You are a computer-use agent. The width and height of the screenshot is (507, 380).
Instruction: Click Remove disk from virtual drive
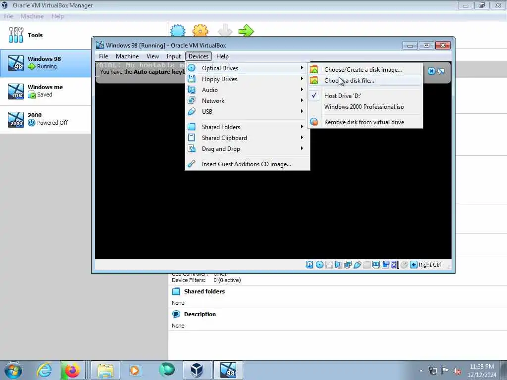(365, 122)
